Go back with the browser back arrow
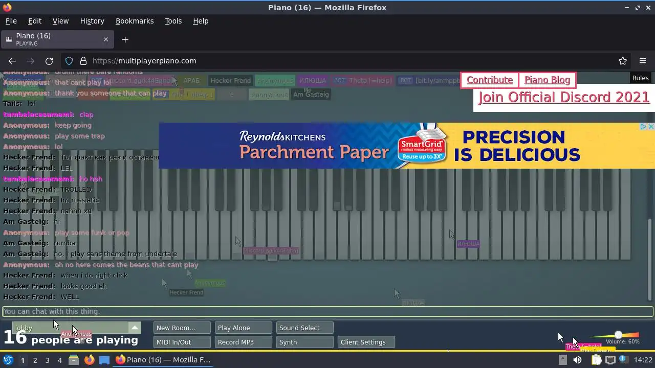The height and width of the screenshot is (368, 655). (12, 61)
